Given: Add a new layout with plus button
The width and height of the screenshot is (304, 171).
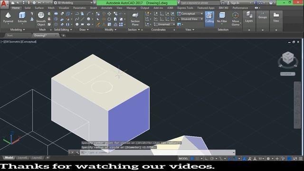Looking at the screenshot, I should pos(47,158).
